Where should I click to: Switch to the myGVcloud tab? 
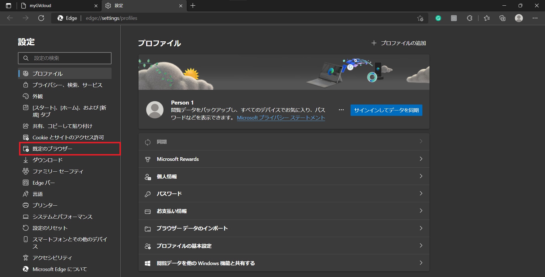point(59,6)
